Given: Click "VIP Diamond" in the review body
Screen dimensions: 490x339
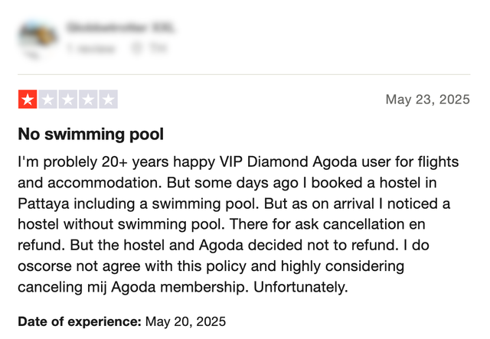Looking at the screenshot, I should point(263,161).
